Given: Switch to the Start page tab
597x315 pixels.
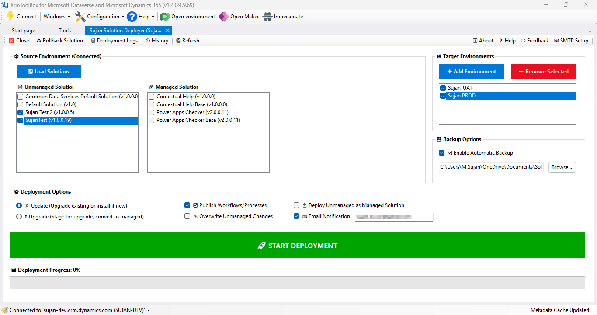Looking at the screenshot, I should 24,31.
